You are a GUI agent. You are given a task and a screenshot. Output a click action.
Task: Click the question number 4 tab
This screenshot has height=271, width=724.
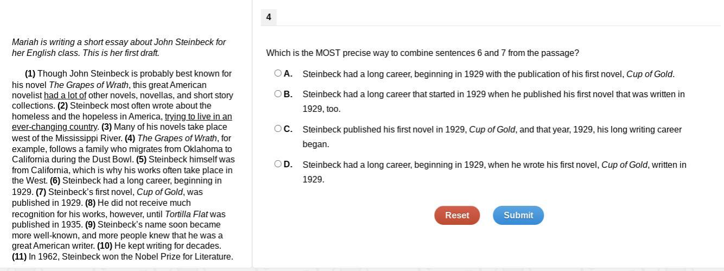pyautogui.click(x=269, y=17)
